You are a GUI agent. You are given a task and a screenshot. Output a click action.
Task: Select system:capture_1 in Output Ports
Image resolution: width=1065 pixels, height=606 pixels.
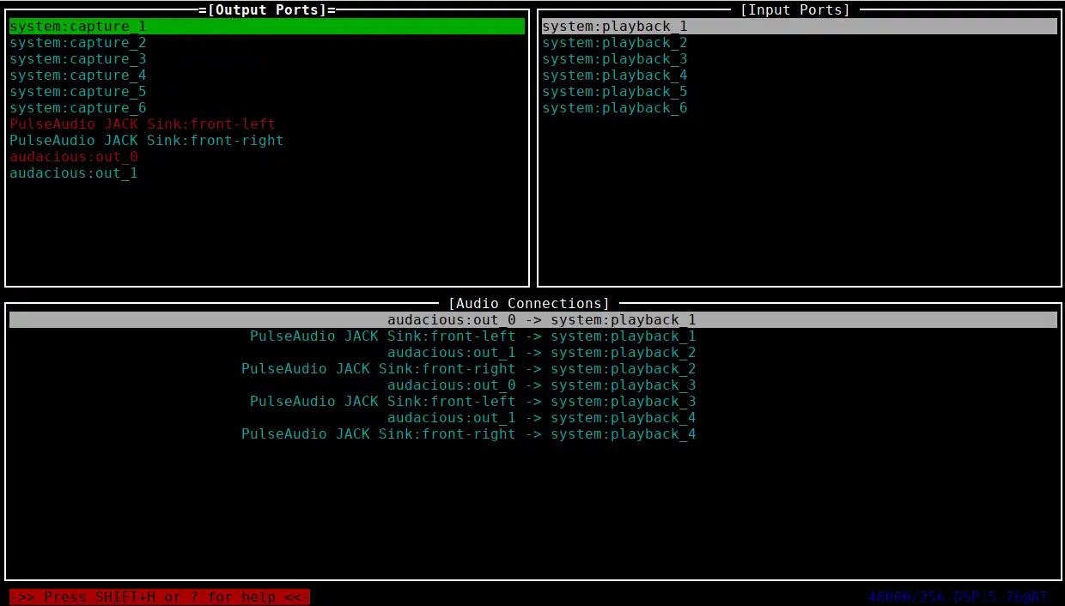click(x=267, y=27)
